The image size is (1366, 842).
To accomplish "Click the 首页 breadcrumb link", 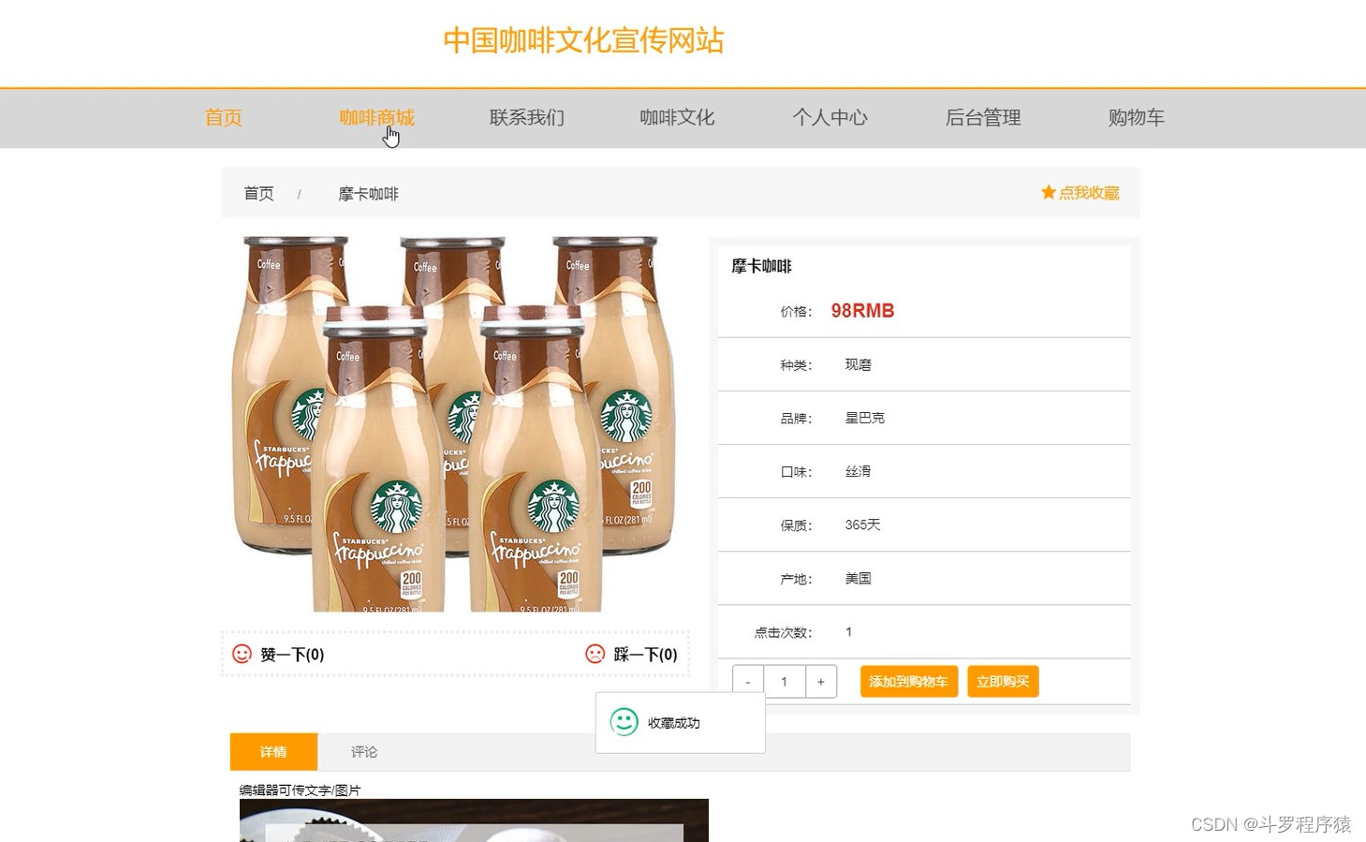I will click(x=259, y=194).
